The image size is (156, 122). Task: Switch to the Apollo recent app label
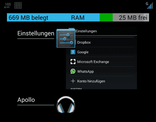point(26,100)
